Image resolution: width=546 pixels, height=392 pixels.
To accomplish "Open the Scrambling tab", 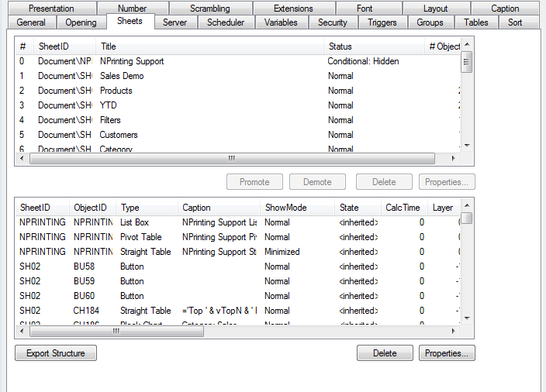I will [x=210, y=9].
